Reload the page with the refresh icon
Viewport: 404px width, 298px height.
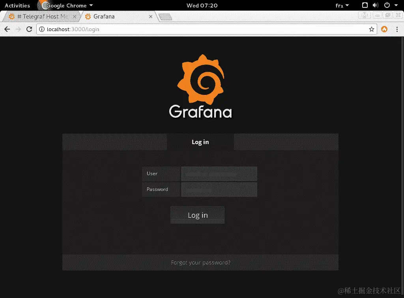click(x=29, y=29)
